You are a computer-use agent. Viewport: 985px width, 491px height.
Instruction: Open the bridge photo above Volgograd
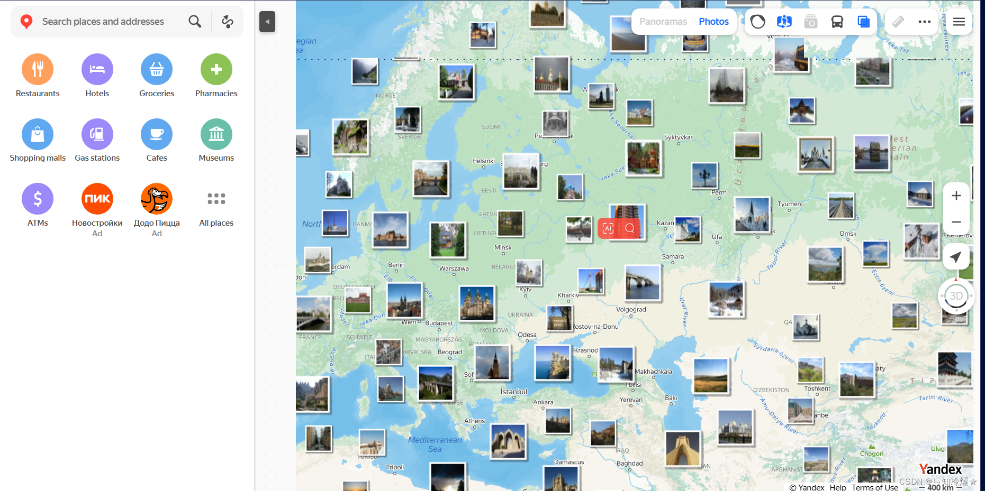click(643, 283)
